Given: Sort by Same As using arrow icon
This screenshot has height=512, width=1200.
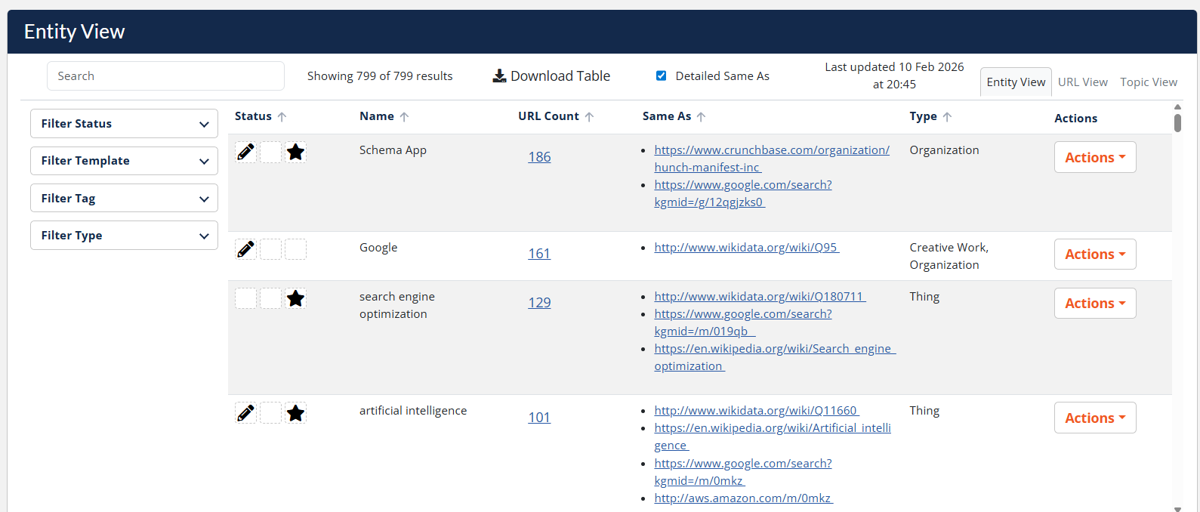Looking at the screenshot, I should [701, 117].
